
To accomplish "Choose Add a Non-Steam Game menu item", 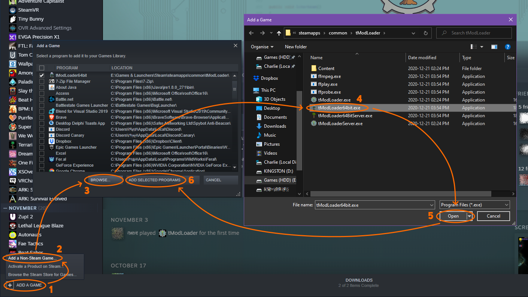I will 33,258.
